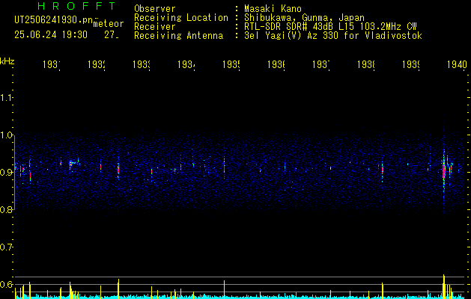The height and width of the screenshot is (299, 471).
Task: Click the count value "27." in header
Action: [x=112, y=35]
